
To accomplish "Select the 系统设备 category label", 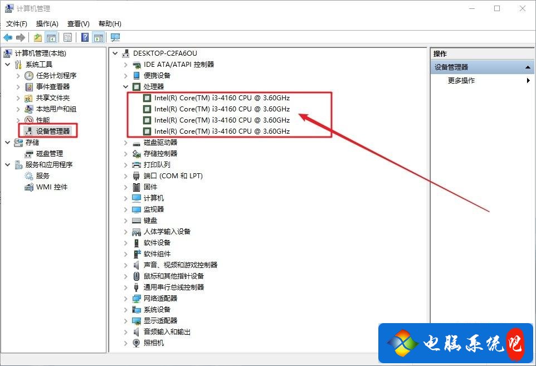I will (157, 310).
